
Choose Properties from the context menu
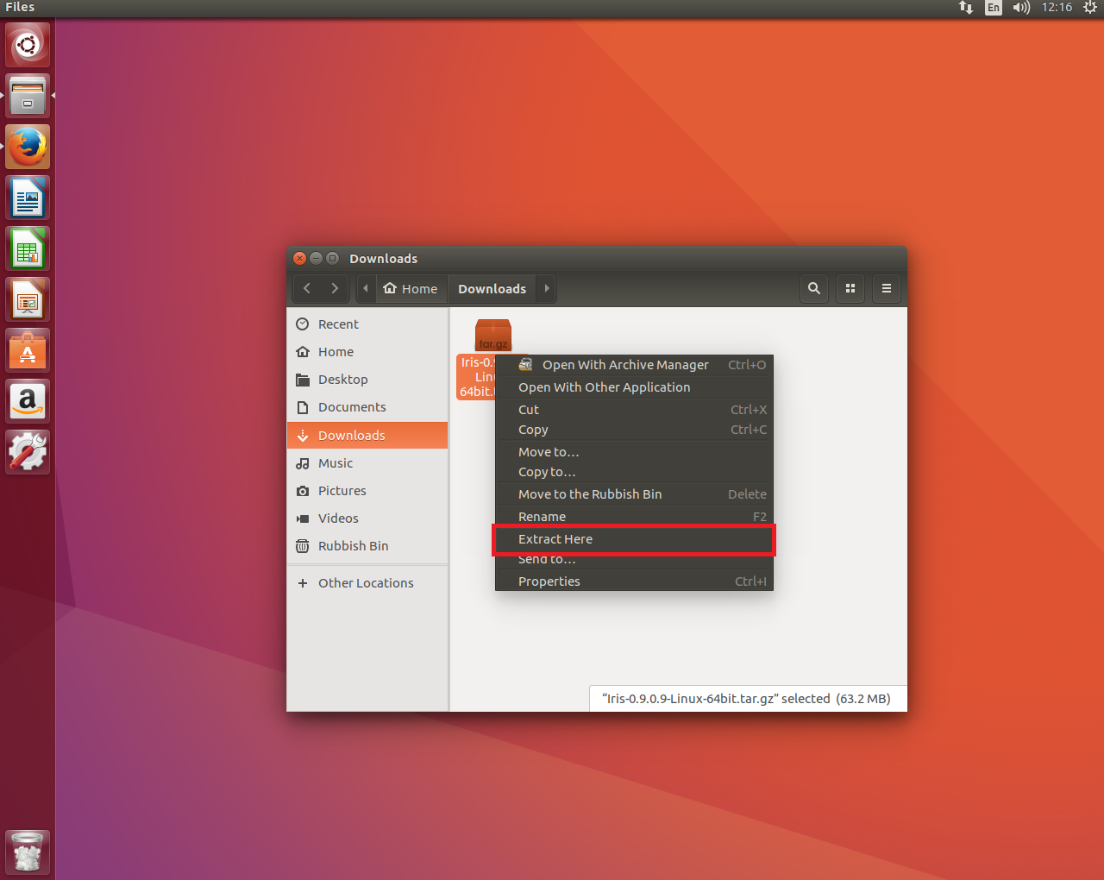coord(634,581)
